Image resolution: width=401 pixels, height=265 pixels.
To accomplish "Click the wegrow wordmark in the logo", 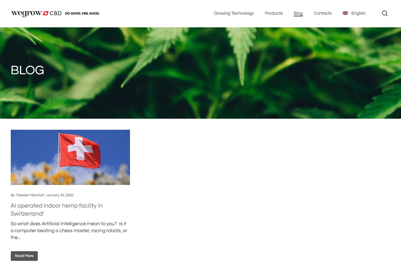I will [26, 14].
